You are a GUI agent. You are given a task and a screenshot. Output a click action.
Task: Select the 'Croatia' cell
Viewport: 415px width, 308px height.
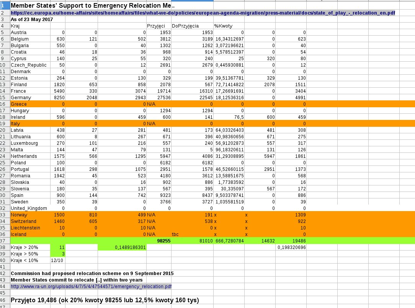(31, 52)
